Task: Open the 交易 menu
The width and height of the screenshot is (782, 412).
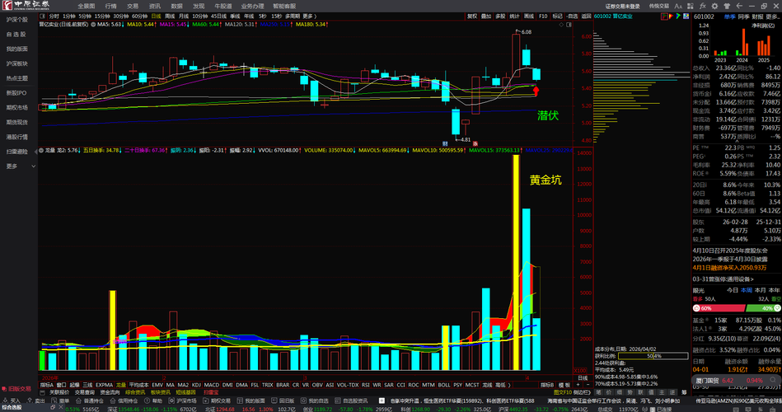Action: 133,6
